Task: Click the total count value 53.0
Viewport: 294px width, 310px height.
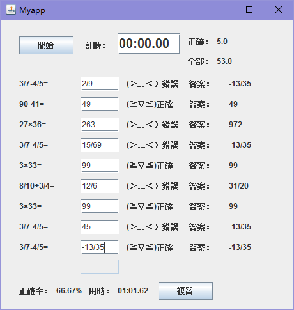Action: (224, 61)
